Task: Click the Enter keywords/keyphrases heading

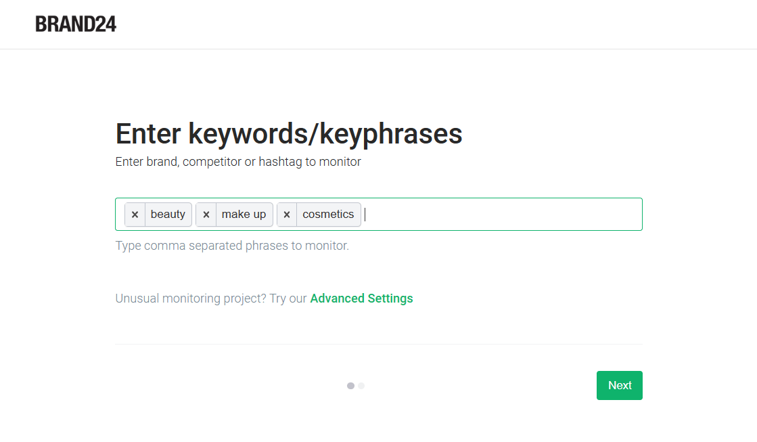Action: tap(289, 134)
